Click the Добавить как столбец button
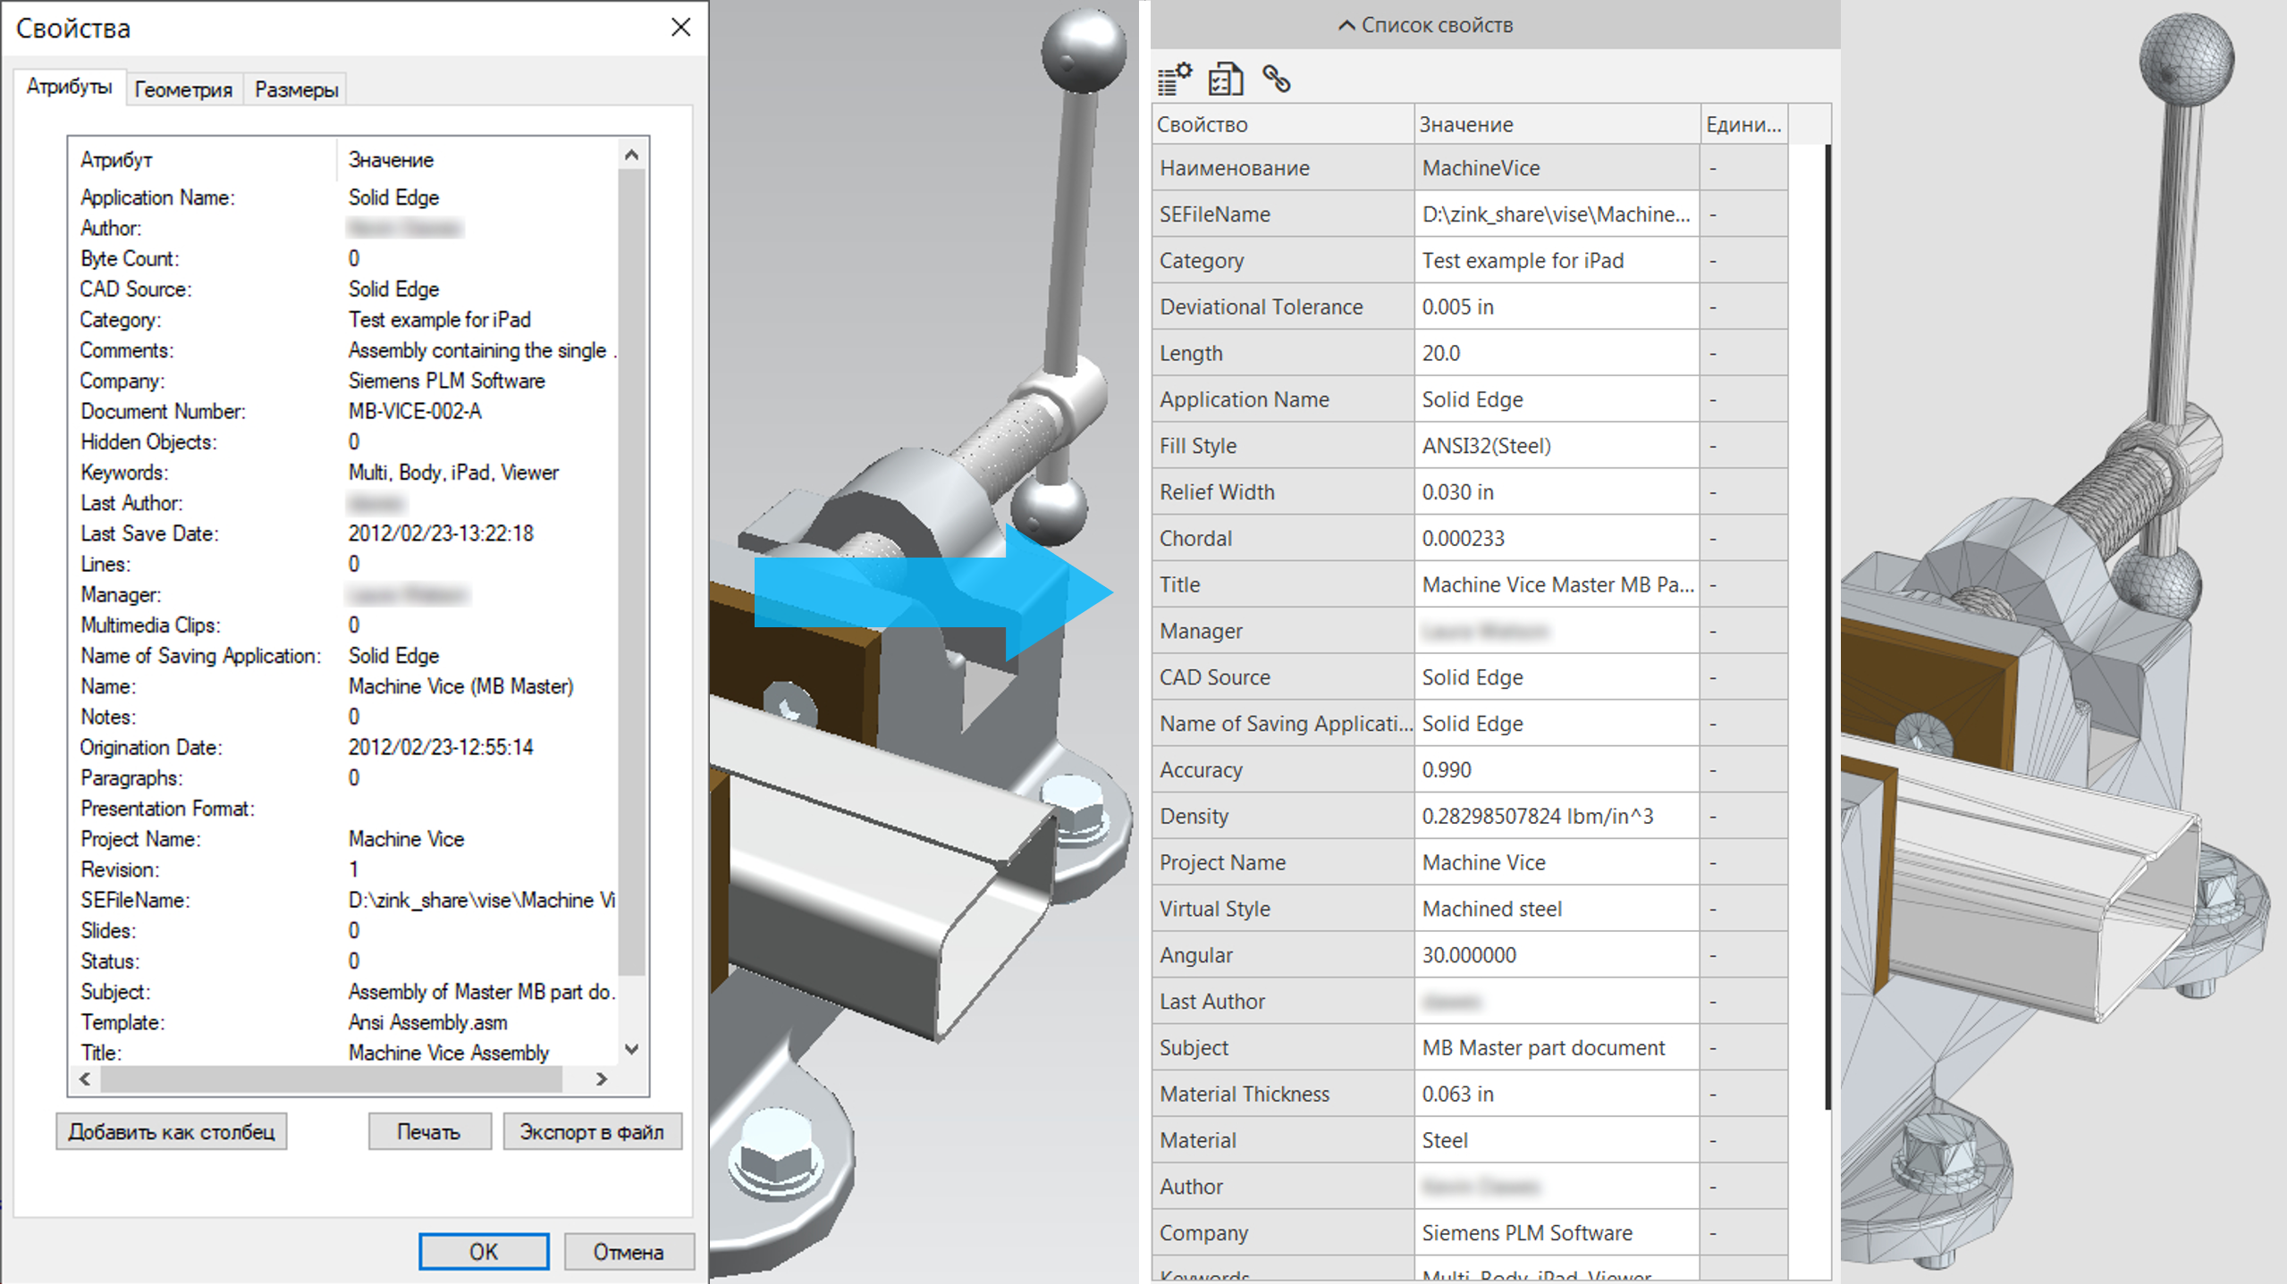The height and width of the screenshot is (1284, 2287). pyautogui.click(x=172, y=1131)
